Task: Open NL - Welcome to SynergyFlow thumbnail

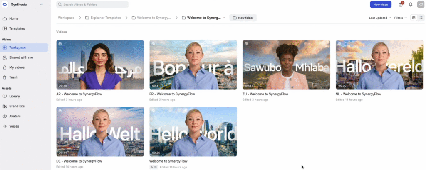Action: [x=379, y=65]
